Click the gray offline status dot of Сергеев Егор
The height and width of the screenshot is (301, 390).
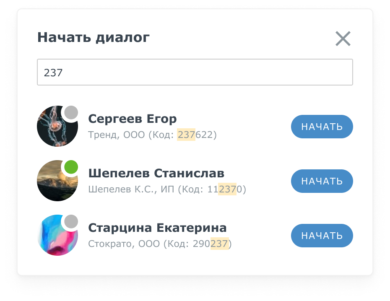(x=71, y=113)
